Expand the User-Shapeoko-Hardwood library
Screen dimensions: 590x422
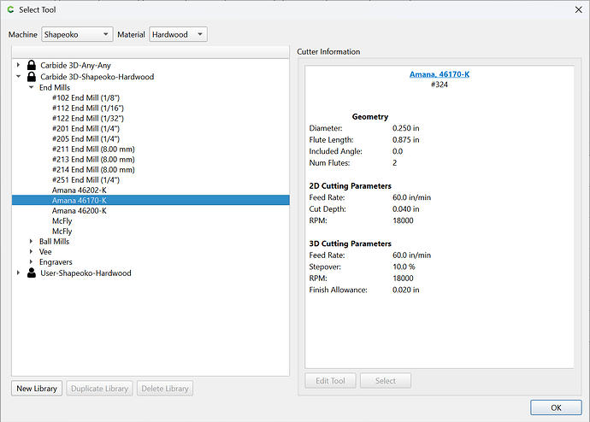coord(18,273)
